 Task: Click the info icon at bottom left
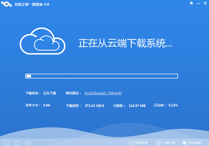(x=7, y=143)
